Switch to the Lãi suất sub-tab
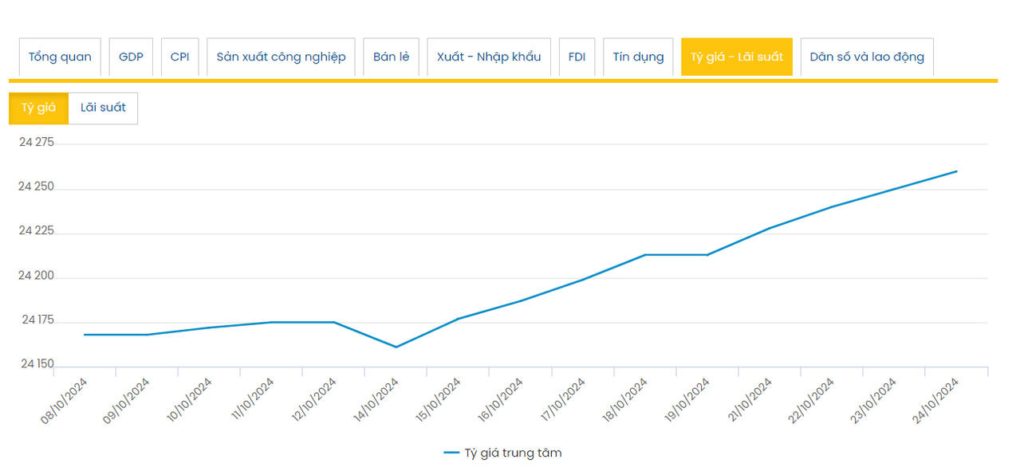Image resolution: width=1020 pixels, height=471 pixels. pyautogui.click(x=103, y=108)
